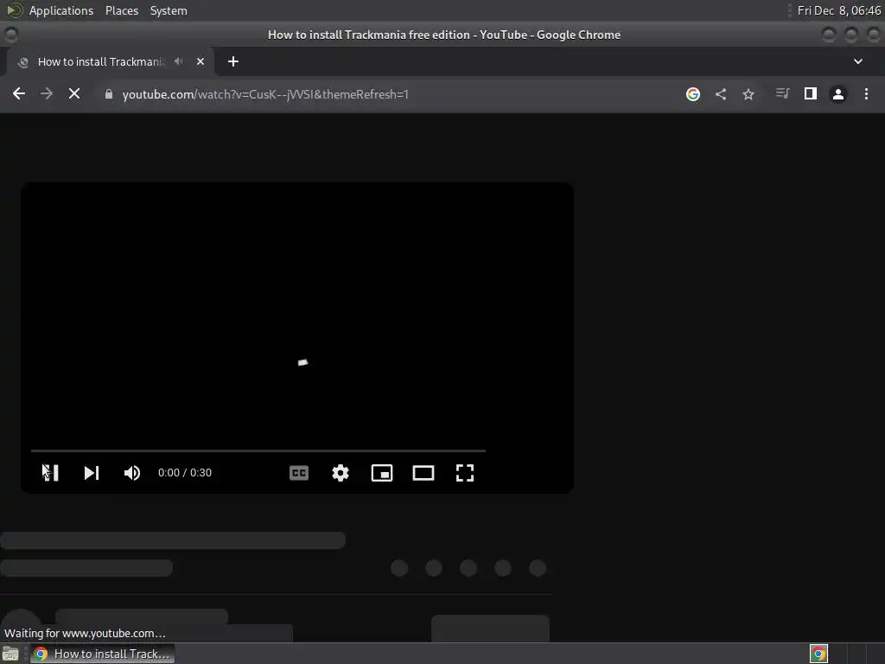The width and height of the screenshot is (885, 664).
Task: Share this page from the toolbar
Action: [721, 94]
